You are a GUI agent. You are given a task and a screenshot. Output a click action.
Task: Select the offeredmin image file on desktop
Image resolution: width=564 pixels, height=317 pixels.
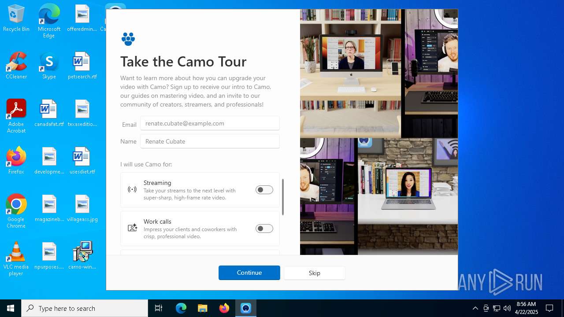pos(82,18)
